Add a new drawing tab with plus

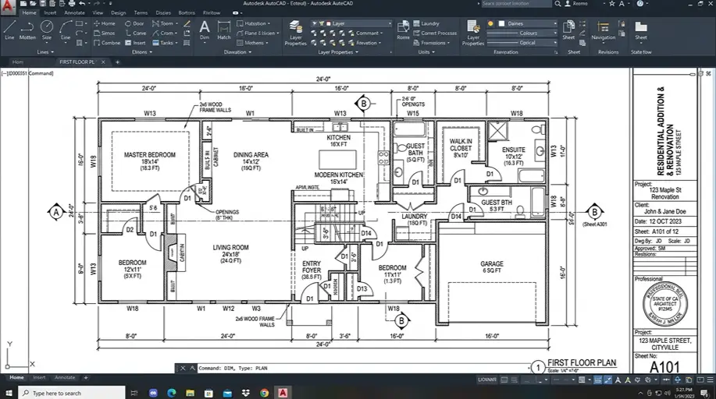point(117,62)
